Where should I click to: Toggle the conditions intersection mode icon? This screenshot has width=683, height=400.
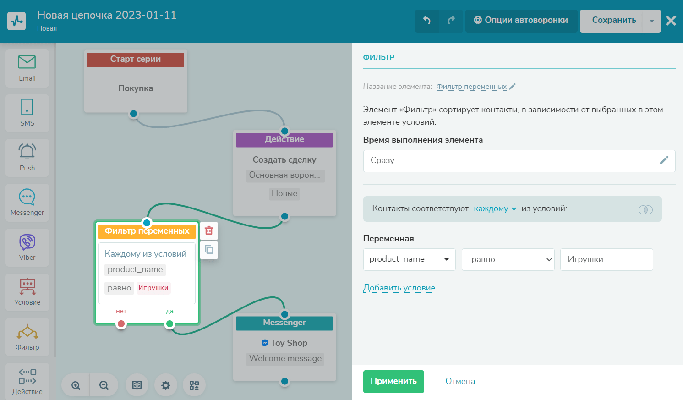pyautogui.click(x=645, y=210)
